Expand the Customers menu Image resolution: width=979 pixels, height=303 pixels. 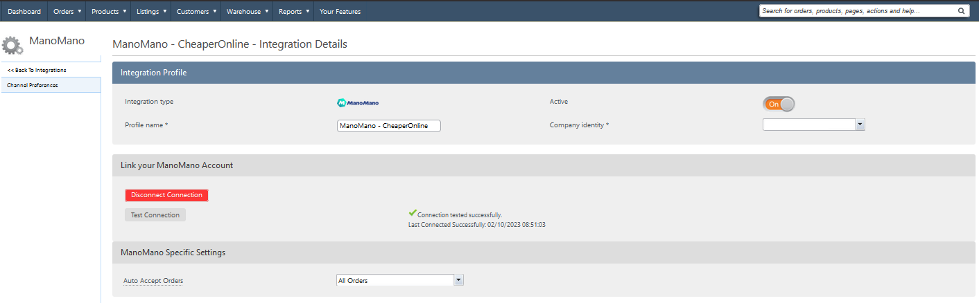point(196,11)
